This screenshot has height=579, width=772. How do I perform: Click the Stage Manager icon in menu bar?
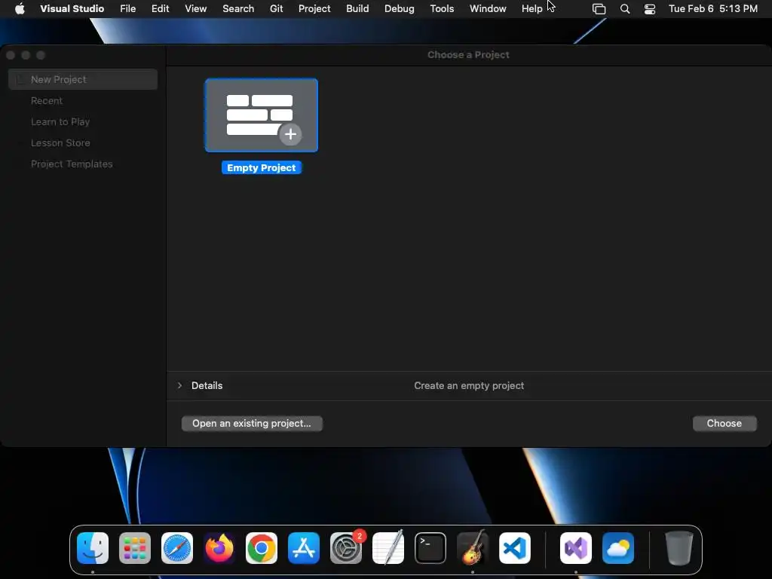(599, 9)
